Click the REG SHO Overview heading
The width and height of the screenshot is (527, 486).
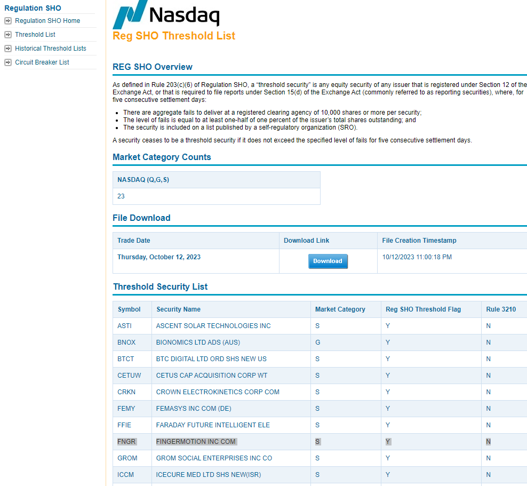point(152,67)
